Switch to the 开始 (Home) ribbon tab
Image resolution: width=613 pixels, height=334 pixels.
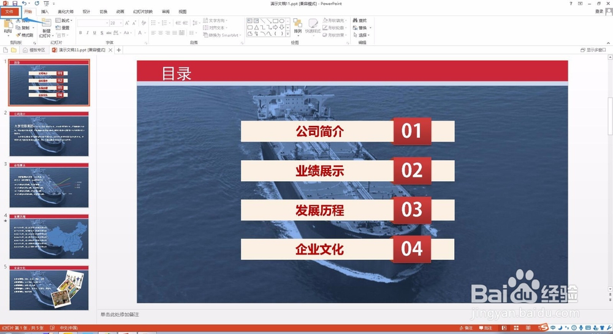click(x=28, y=12)
